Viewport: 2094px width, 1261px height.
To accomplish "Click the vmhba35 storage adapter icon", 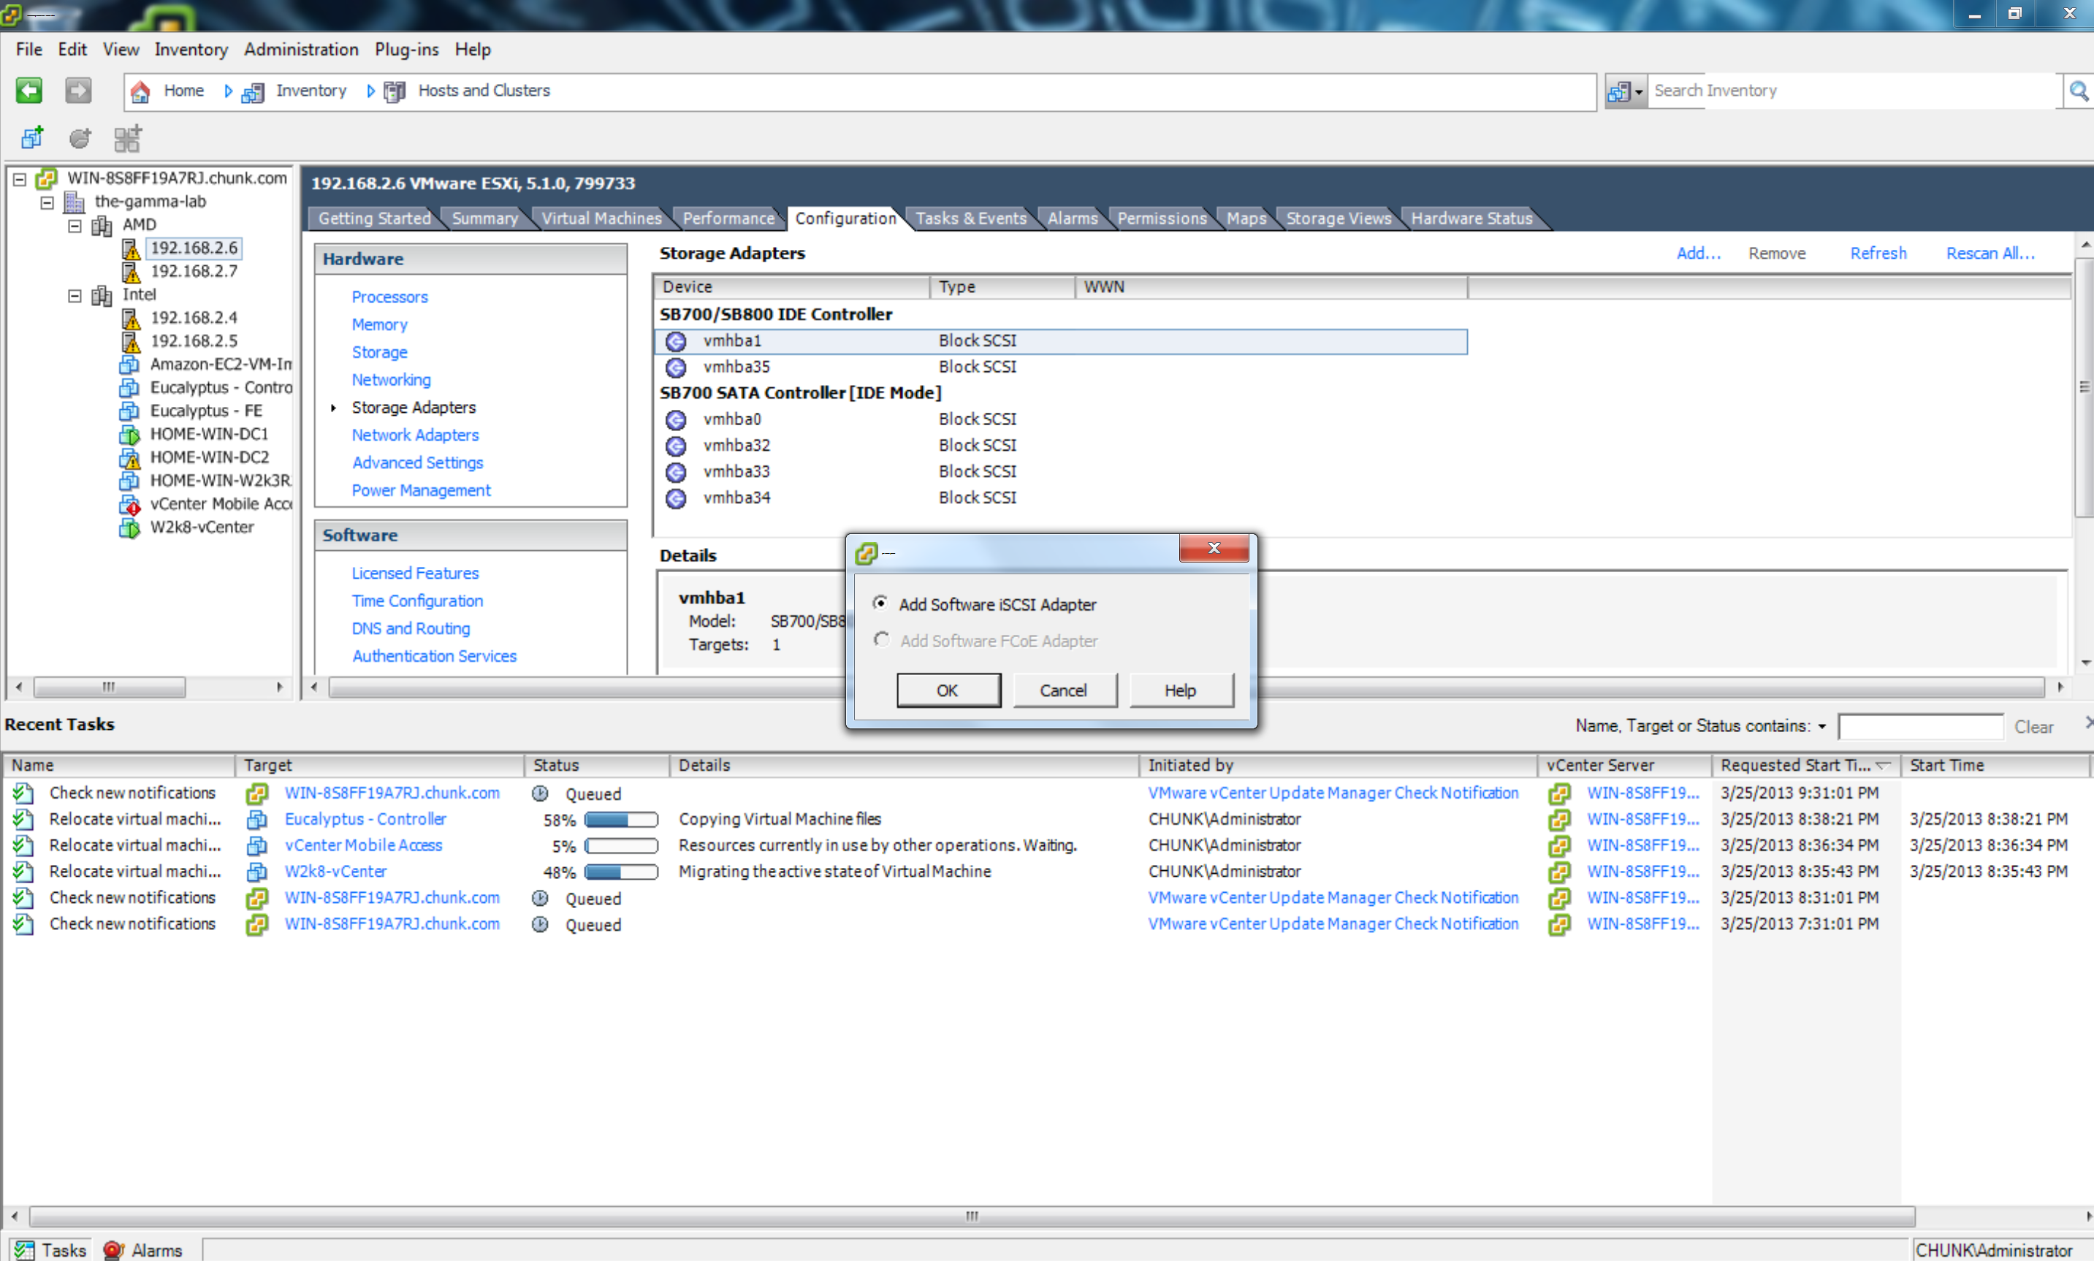I will click(x=676, y=367).
